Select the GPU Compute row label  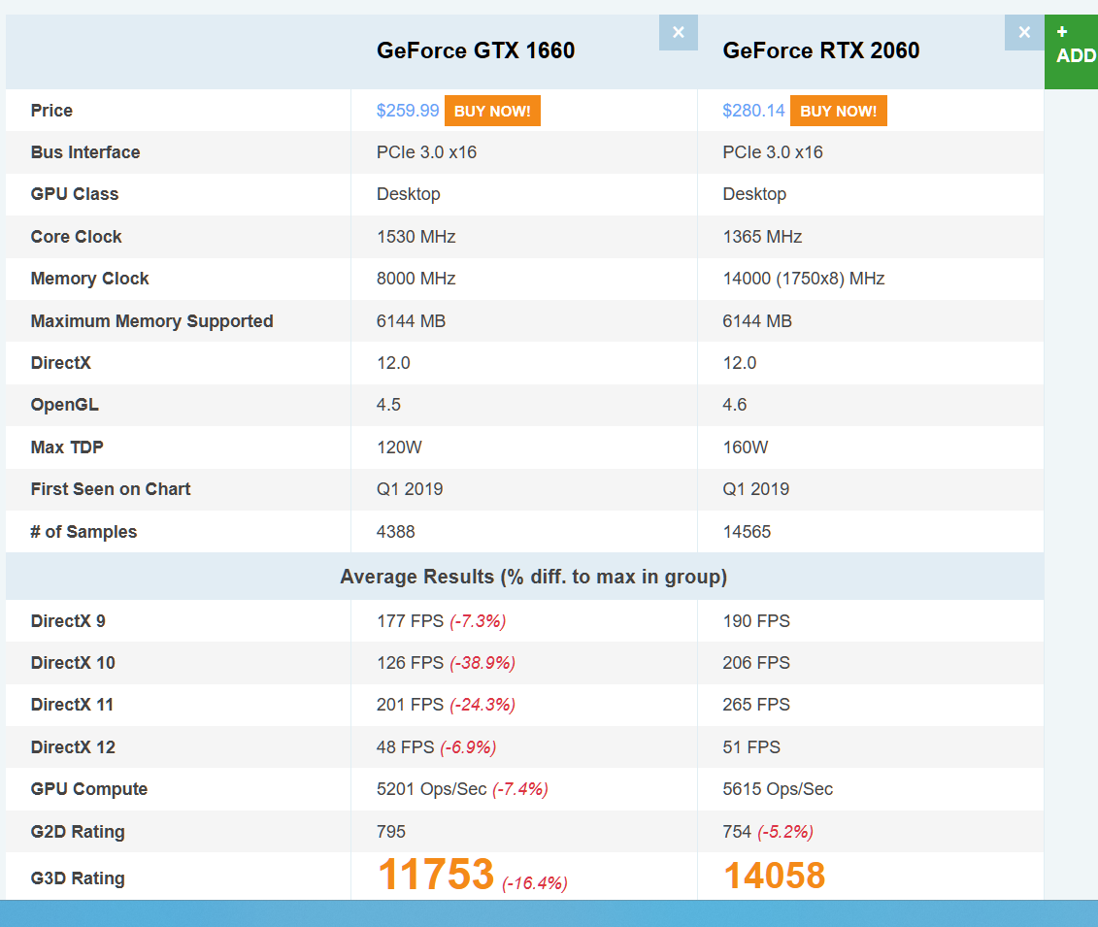89,789
